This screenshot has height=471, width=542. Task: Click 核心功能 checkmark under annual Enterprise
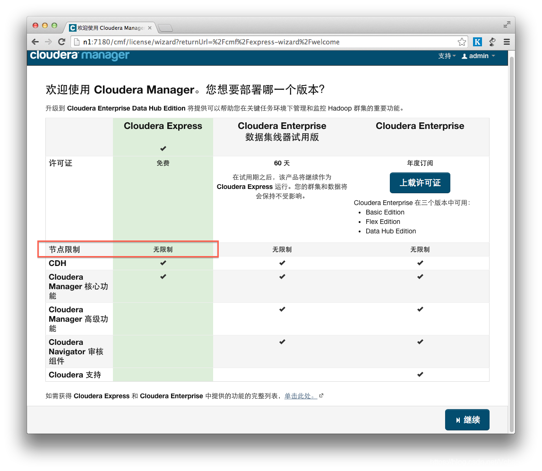[420, 276]
